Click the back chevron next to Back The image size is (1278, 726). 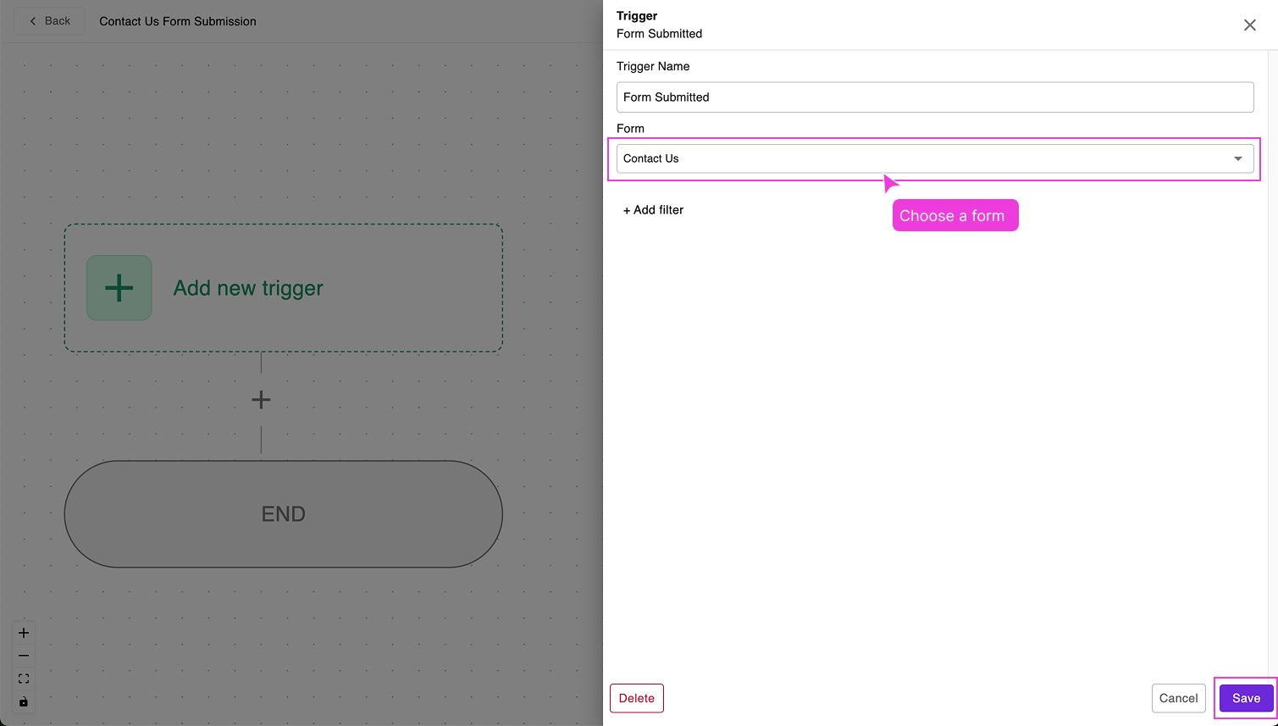point(32,20)
